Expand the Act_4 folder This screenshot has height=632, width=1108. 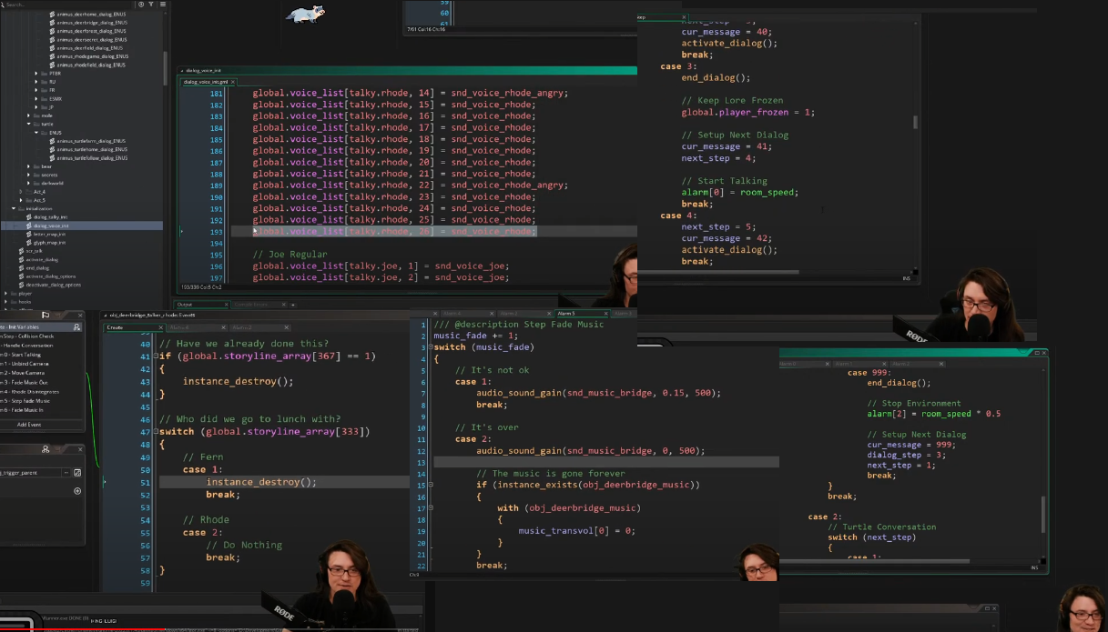click(x=21, y=192)
